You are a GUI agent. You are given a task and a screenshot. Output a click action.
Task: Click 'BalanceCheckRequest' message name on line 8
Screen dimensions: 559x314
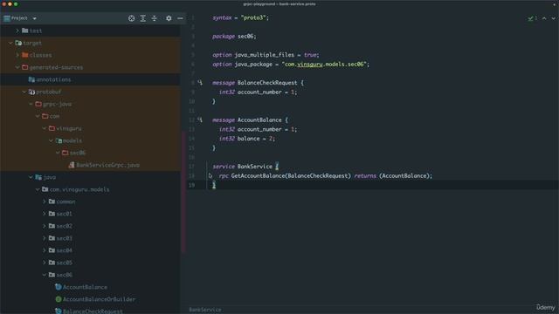(267, 83)
